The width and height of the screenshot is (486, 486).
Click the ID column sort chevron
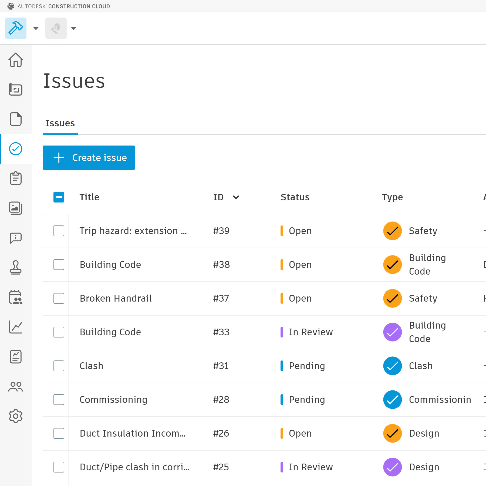(x=236, y=197)
